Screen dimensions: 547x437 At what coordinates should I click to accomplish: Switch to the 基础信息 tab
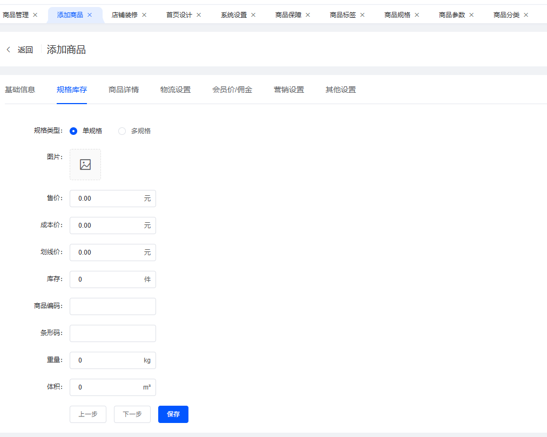pos(20,90)
